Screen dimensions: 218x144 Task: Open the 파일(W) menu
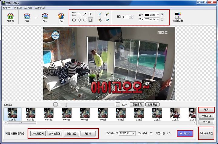[7, 8]
